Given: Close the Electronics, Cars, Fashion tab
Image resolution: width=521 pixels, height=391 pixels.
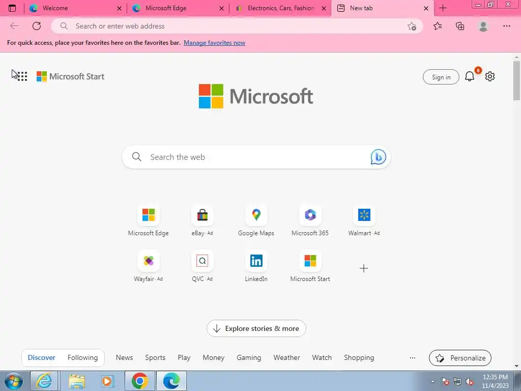Looking at the screenshot, I should pyautogui.click(x=324, y=9).
